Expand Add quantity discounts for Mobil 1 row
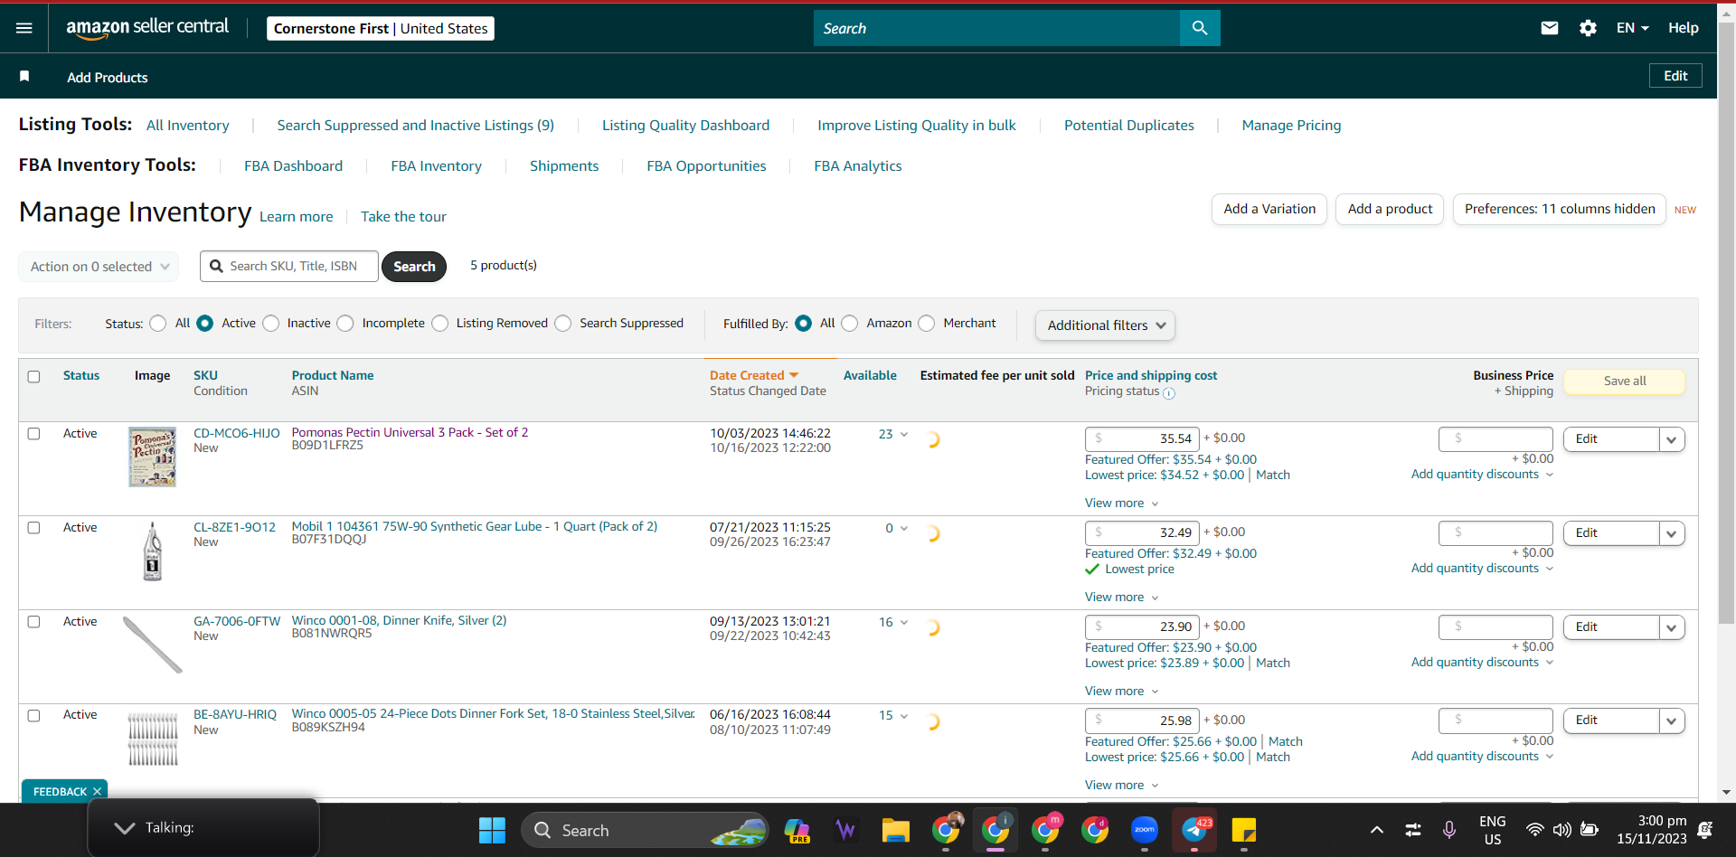Viewport: 1736px width, 857px height. point(1483,569)
